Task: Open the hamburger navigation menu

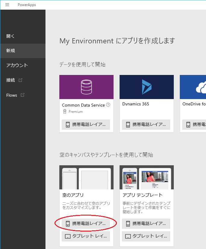Action: point(7,5)
